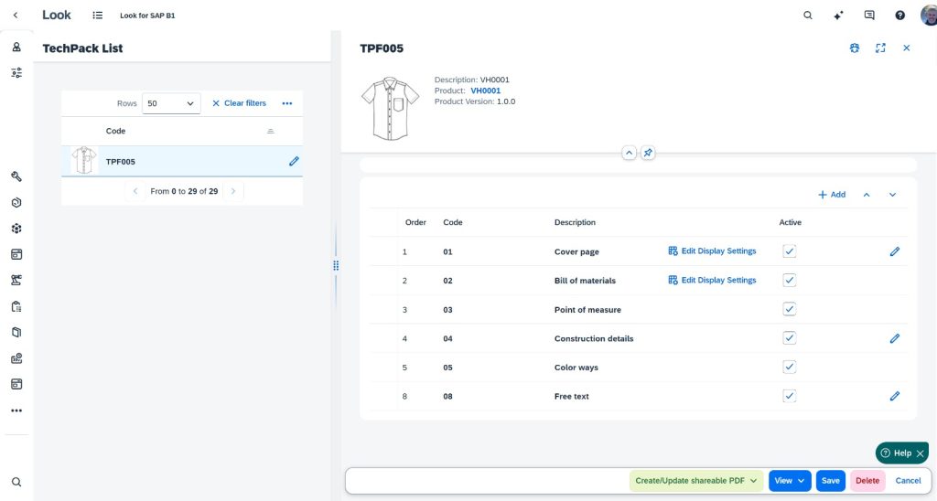Screen dimensions: 937x501
Task: Open the search magnifier in top bar
Action: click(807, 16)
